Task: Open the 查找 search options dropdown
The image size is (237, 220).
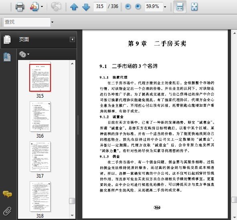Action: [x=52, y=22]
